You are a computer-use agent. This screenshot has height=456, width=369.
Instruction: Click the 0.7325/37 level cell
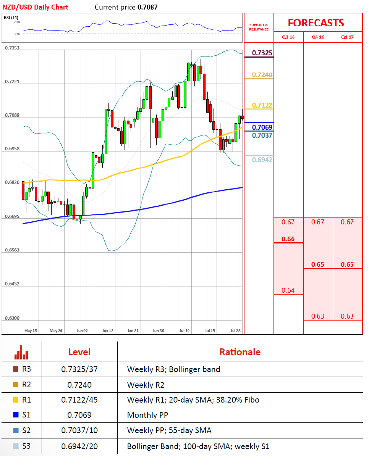(79, 369)
